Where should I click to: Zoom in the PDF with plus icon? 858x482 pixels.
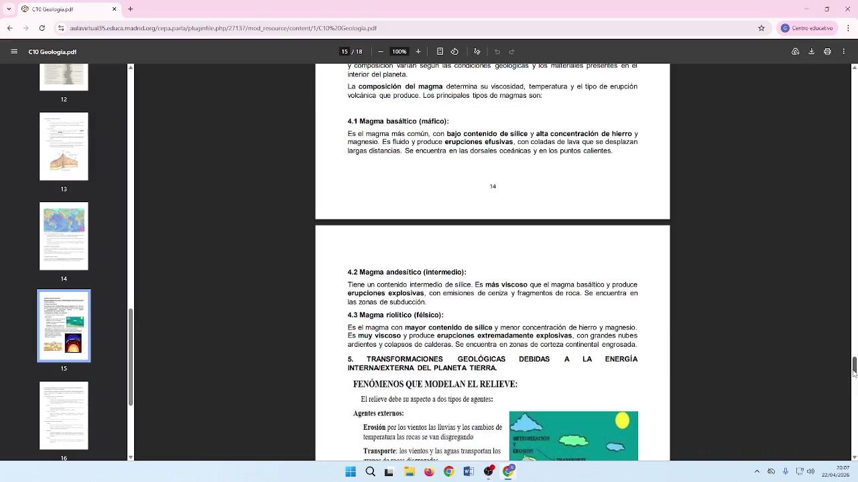418,52
